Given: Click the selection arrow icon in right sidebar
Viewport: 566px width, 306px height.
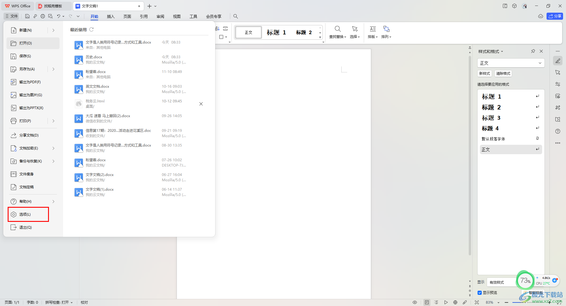Looking at the screenshot, I should 558,72.
